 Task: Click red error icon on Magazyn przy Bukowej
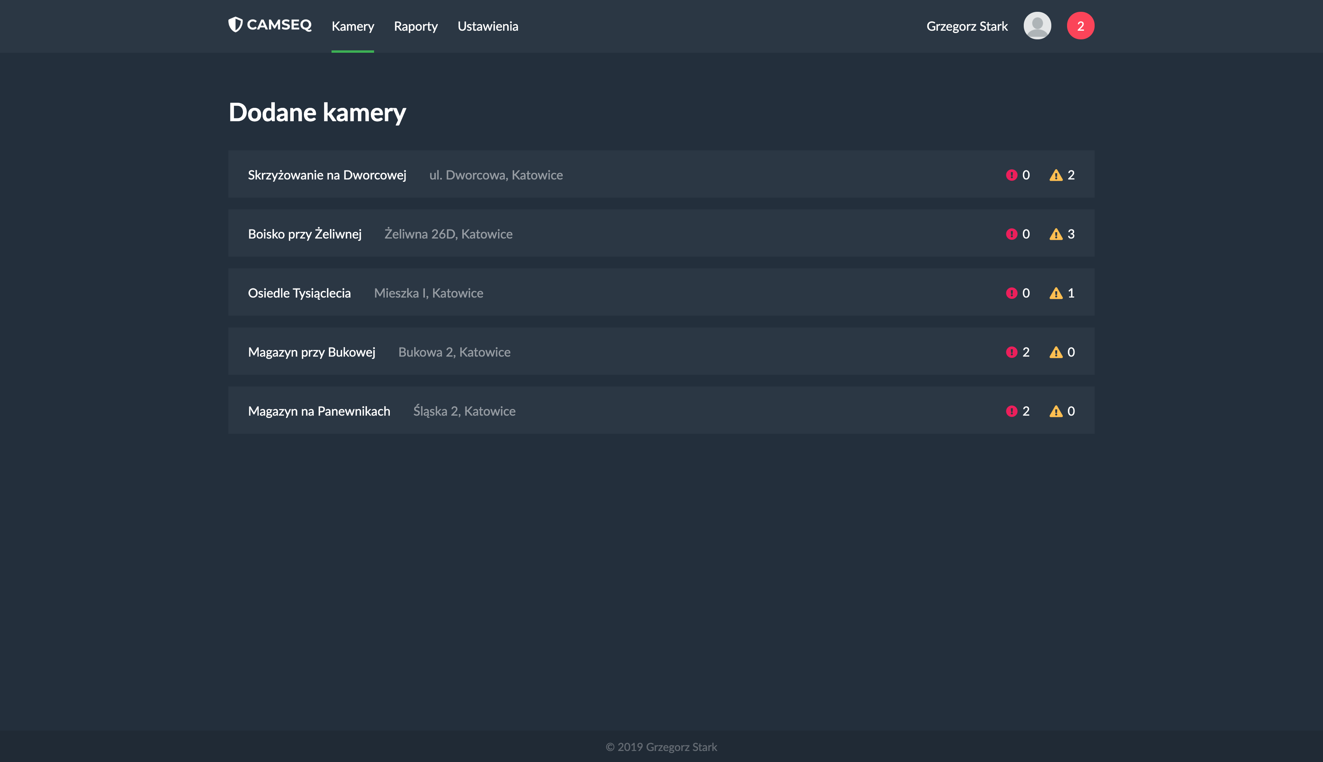(x=1011, y=352)
